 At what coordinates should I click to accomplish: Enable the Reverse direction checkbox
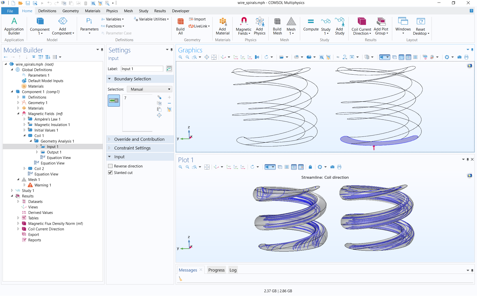tap(110, 166)
